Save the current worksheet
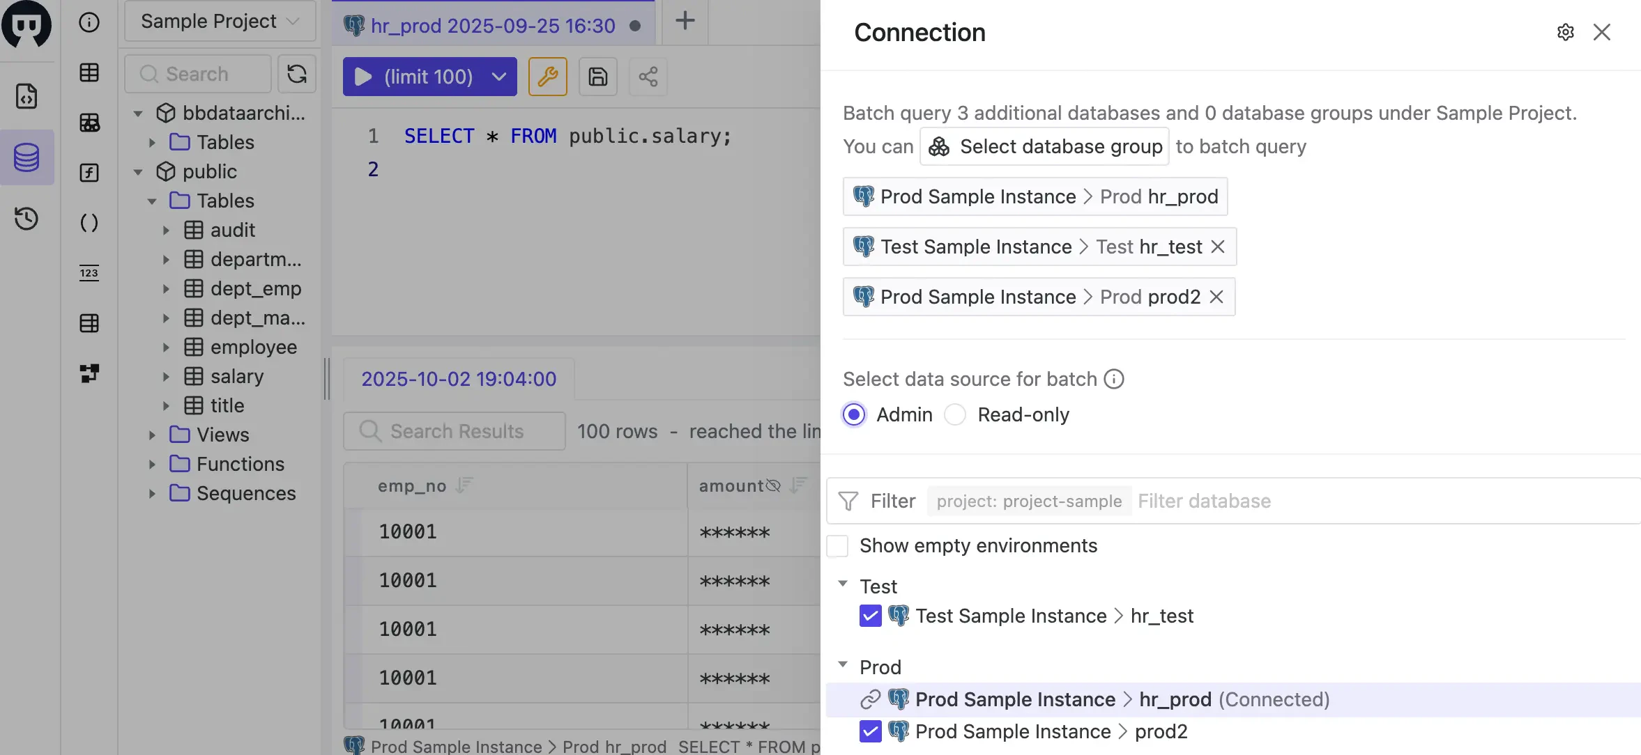Viewport: 1641px width, 755px height. click(597, 77)
